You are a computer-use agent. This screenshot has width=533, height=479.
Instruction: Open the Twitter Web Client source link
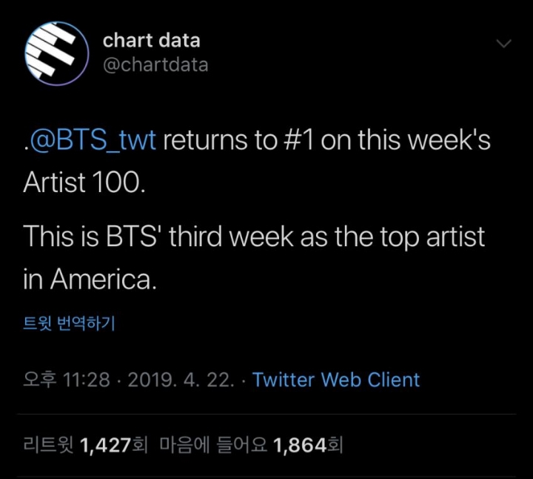tap(336, 380)
